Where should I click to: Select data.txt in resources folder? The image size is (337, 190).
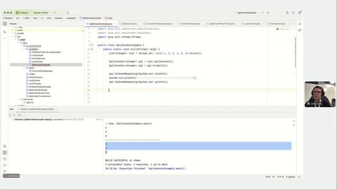[x=28, y=102]
